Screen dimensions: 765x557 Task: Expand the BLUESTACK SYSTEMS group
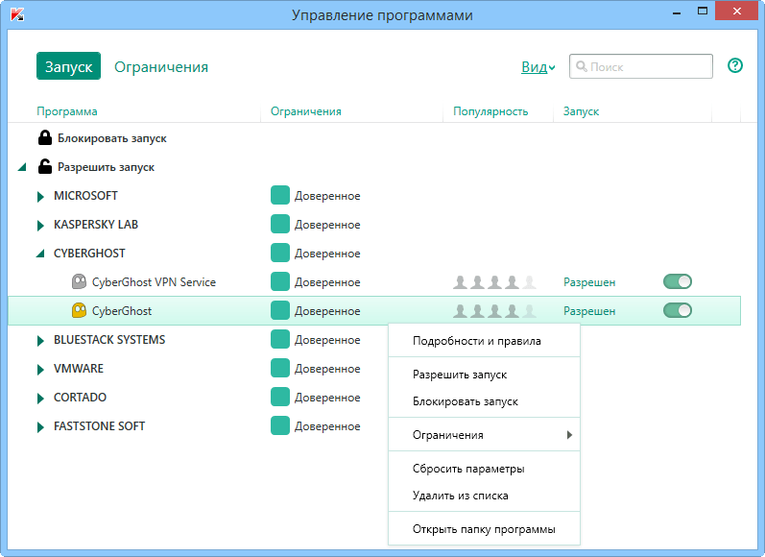[40, 341]
